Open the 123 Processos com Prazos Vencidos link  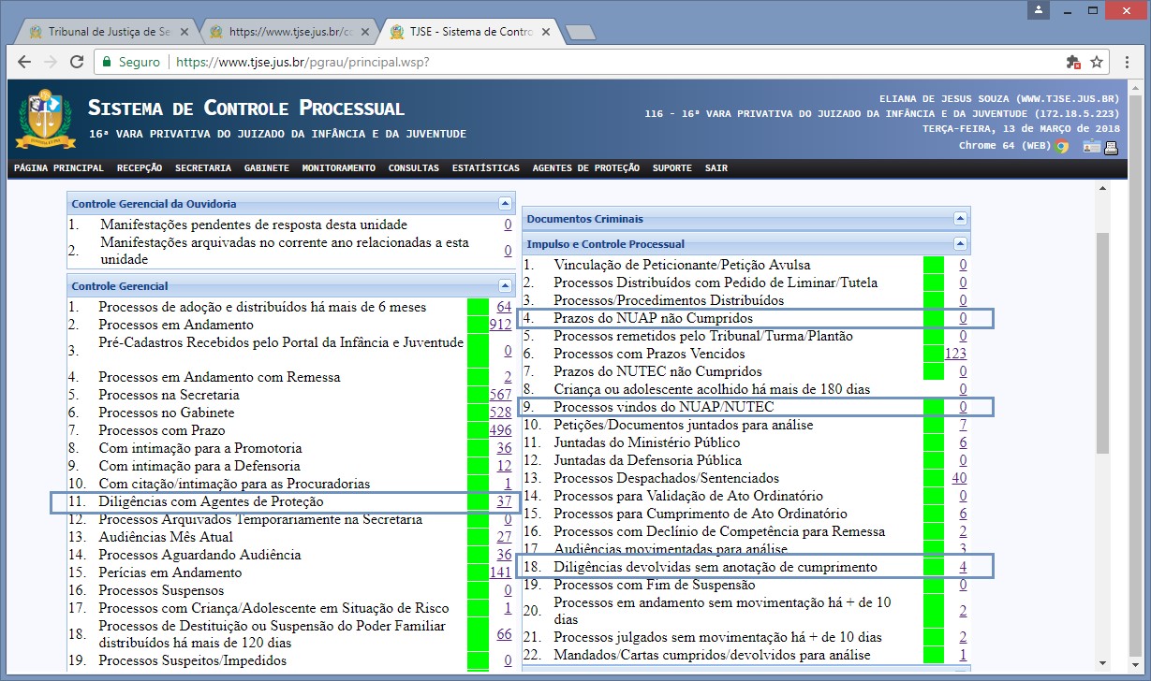click(x=955, y=354)
